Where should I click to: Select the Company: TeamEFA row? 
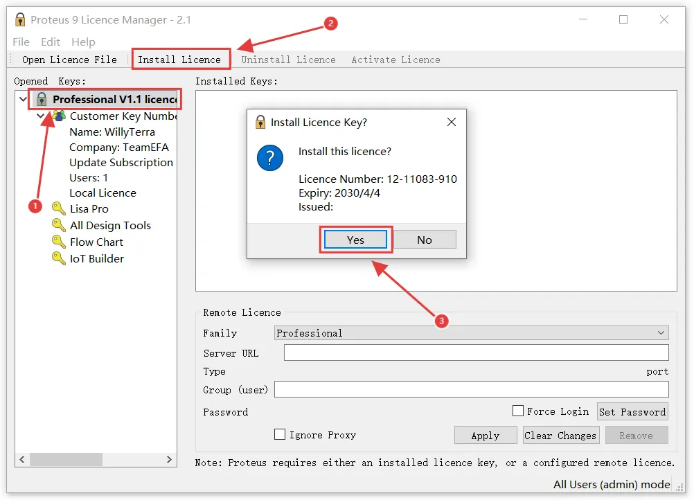pyautogui.click(x=119, y=148)
